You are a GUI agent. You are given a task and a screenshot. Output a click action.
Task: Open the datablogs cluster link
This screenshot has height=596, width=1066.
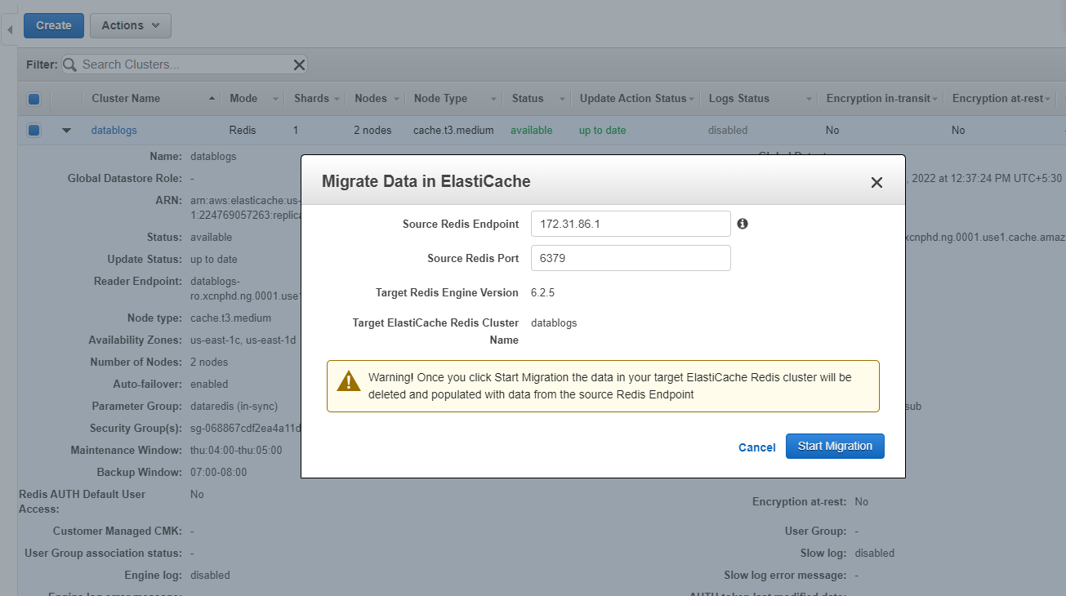click(114, 130)
